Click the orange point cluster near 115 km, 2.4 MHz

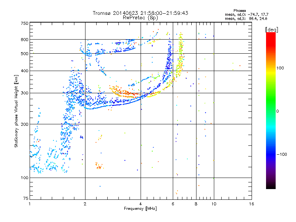(99, 166)
